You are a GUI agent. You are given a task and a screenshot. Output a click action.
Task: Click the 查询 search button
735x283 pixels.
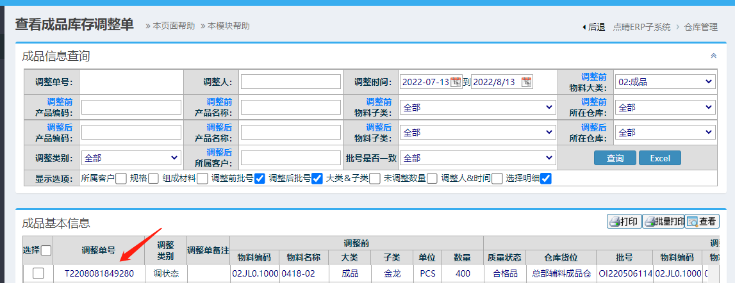[x=615, y=158]
